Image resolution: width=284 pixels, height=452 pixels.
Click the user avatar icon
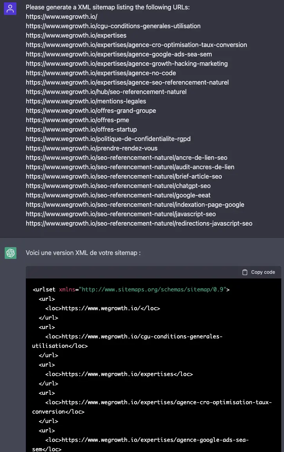(10, 8)
